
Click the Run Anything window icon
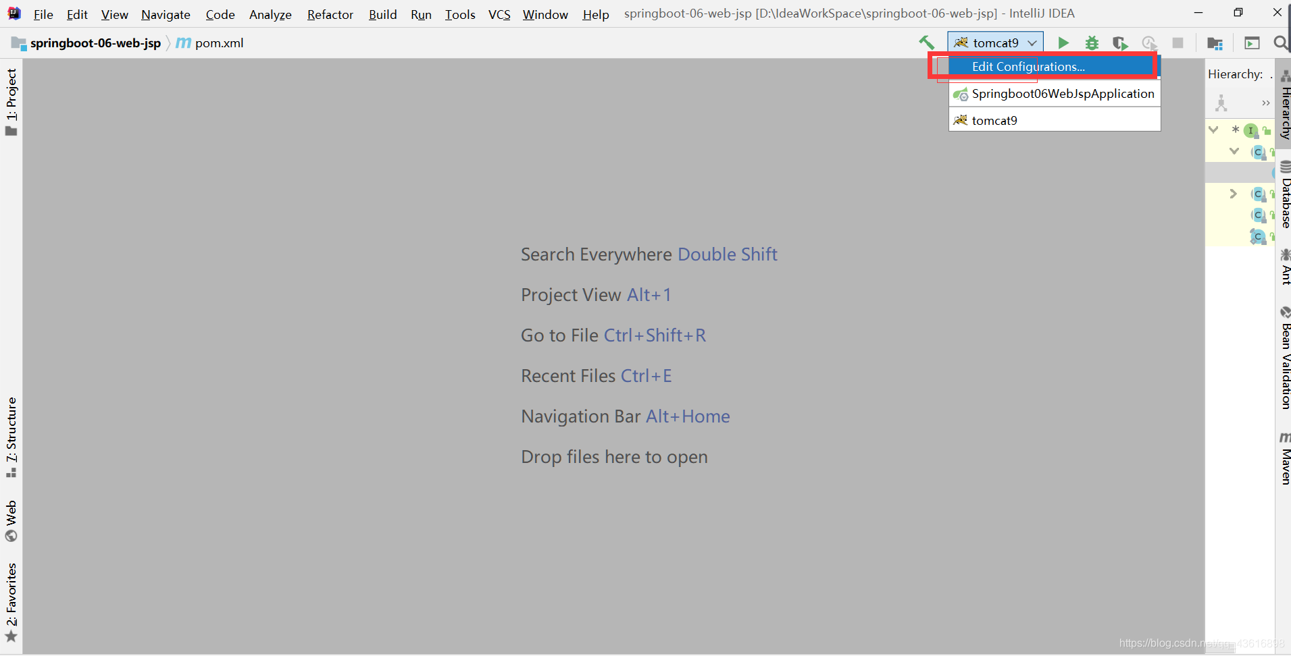click(x=1252, y=43)
